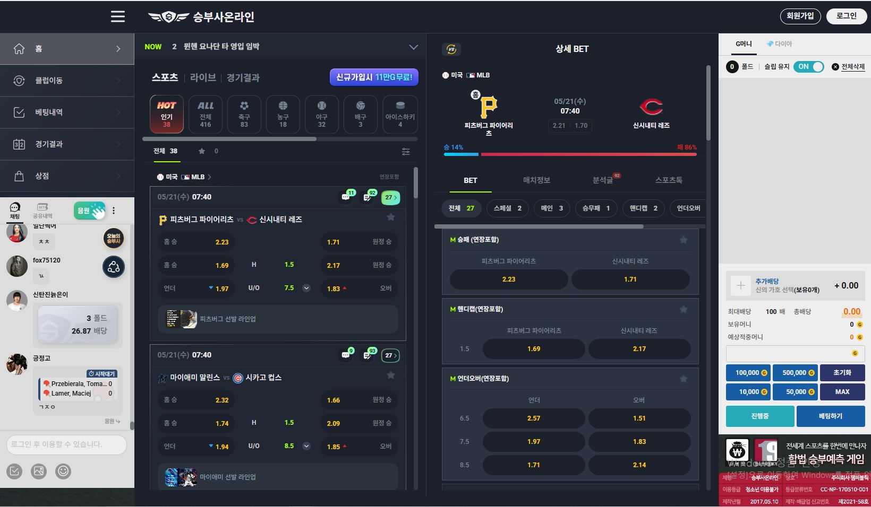Select the HOT 인기 sports filter
The height and width of the screenshot is (507, 871).
tap(167, 114)
